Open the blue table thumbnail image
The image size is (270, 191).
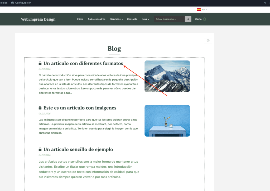point(167,121)
